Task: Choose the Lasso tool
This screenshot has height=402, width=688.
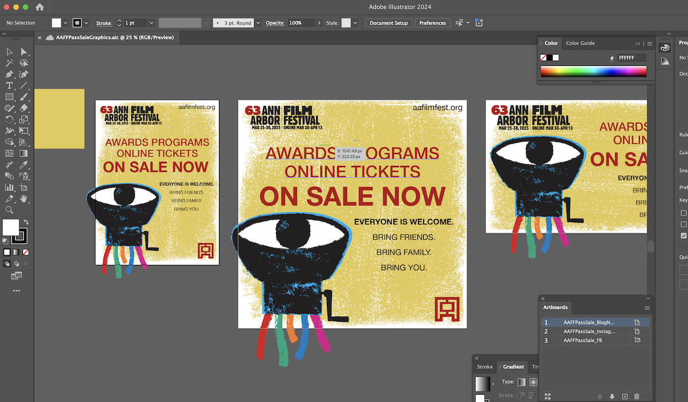Action: click(24, 64)
